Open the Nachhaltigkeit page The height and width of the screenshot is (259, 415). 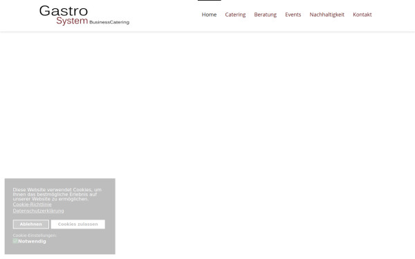click(327, 15)
